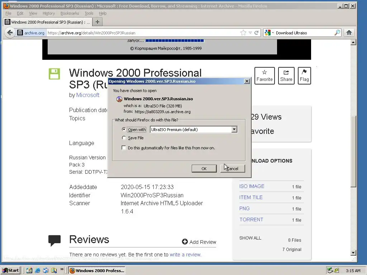Select the Windows 2000 Professional SP3 tab
This screenshot has height=275, width=367.
48,22
